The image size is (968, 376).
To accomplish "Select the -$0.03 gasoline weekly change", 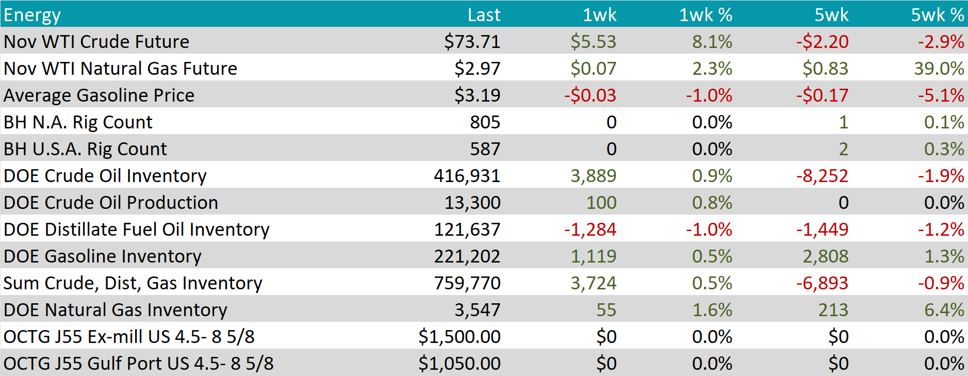I will [x=590, y=95].
